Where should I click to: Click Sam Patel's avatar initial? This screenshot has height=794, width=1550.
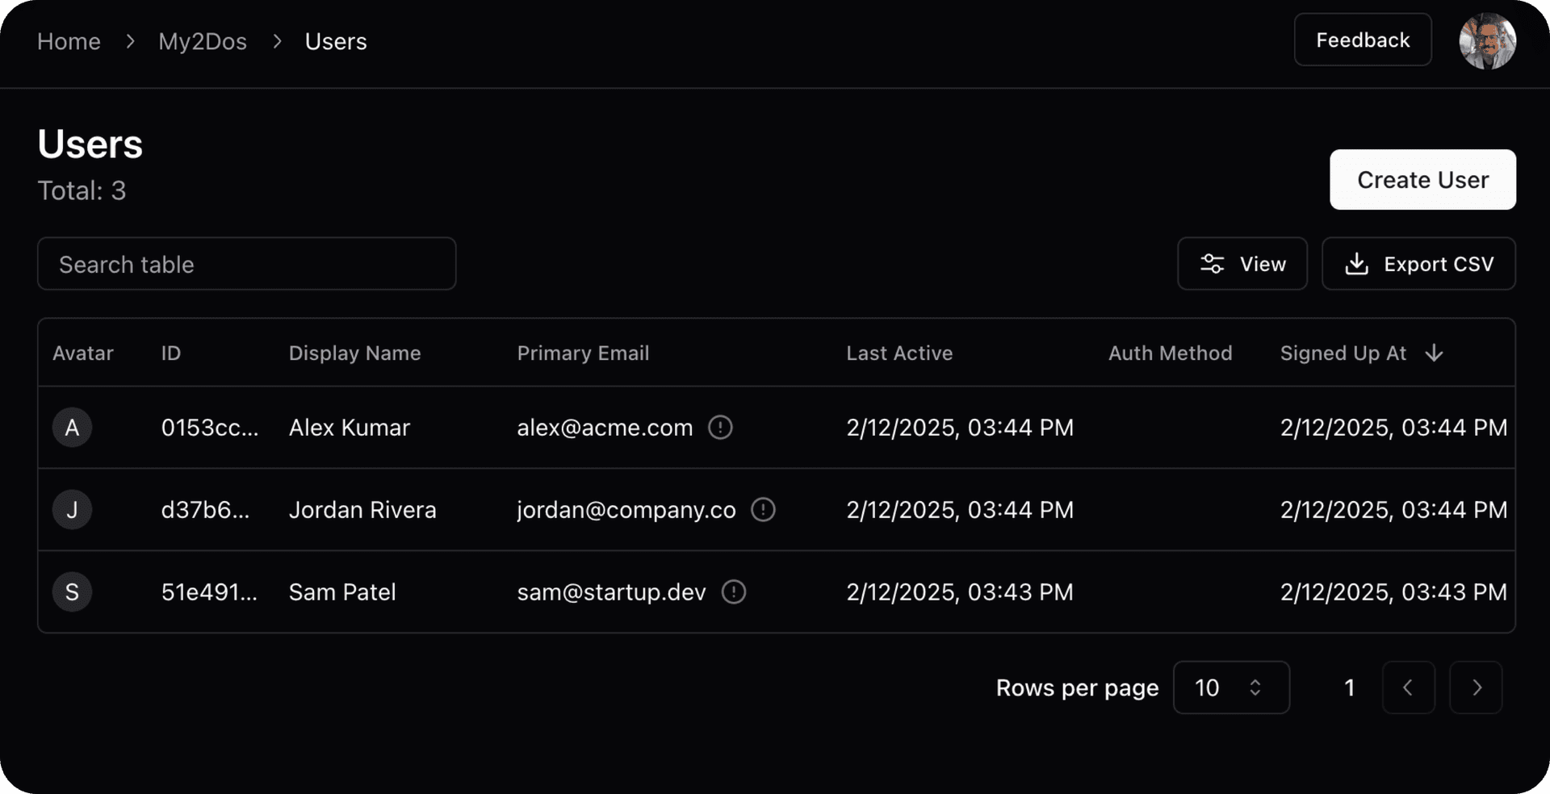point(72,591)
